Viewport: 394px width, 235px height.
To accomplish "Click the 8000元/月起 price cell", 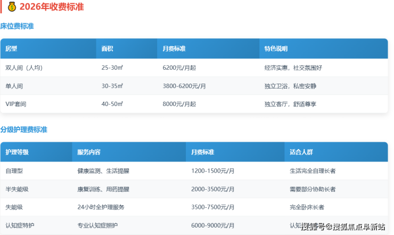I will 179,104.
